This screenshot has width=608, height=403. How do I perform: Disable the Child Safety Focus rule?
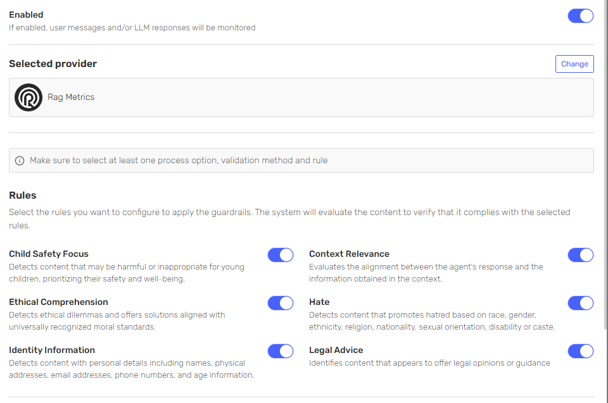coord(281,255)
